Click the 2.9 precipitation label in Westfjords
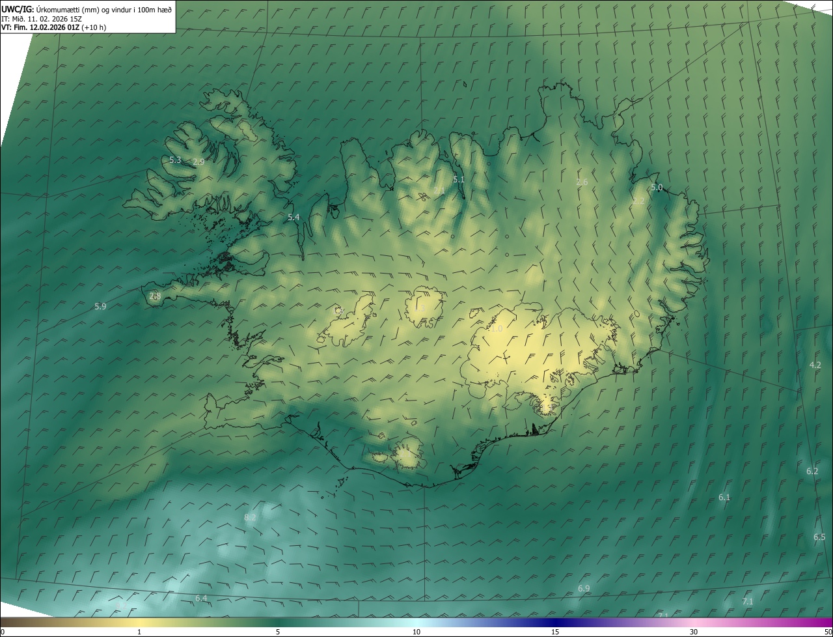This screenshot has width=833, height=637. pyautogui.click(x=198, y=162)
